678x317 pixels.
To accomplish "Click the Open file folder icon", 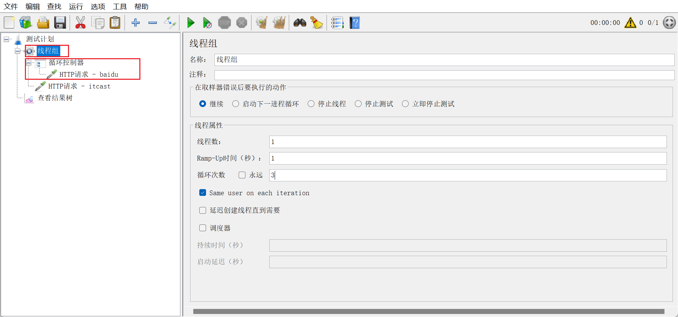I will pyautogui.click(x=43, y=23).
